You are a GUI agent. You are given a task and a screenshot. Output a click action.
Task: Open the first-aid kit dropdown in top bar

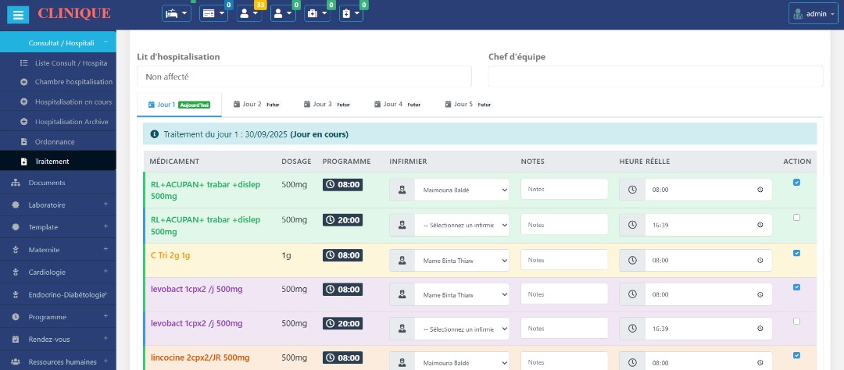pyautogui.click(x=316, y=14)
